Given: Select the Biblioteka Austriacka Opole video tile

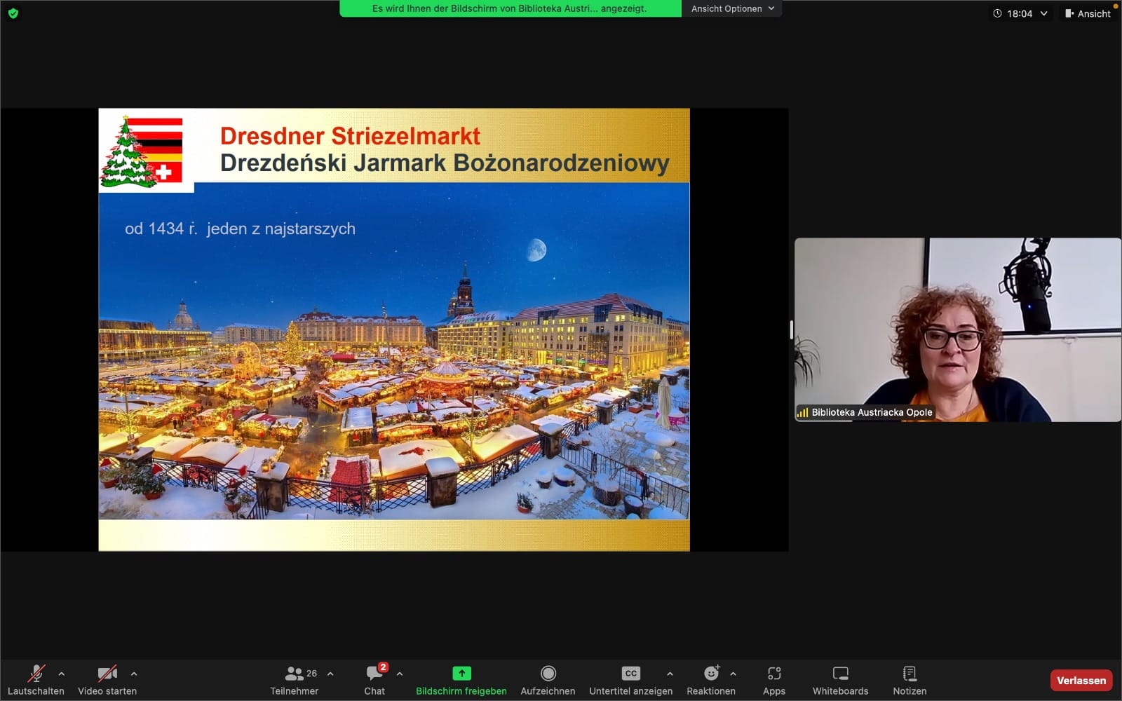Looking at the screenshot, I should point(957,329).
